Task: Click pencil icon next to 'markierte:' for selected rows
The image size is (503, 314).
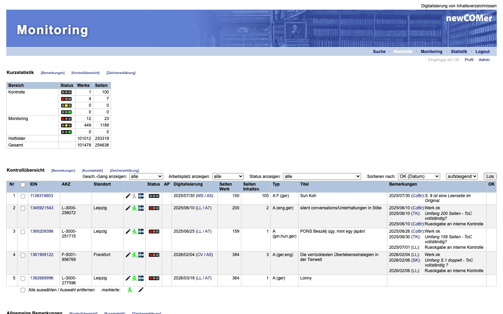Action: tap(141, 290)
